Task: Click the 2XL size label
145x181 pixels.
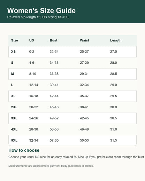Action: coord(14,107)
